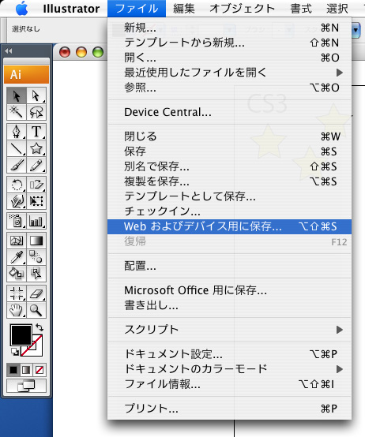Open the 編集 menu
This screenshot has width=365, height=437.
[x=183, y=9]
